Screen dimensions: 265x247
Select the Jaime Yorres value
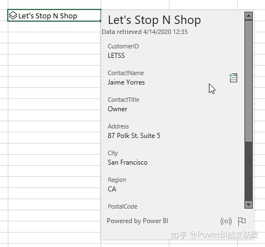(x=126, y=82)
